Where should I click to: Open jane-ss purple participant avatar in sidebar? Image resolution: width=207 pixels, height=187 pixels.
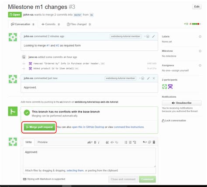(170, 87)
